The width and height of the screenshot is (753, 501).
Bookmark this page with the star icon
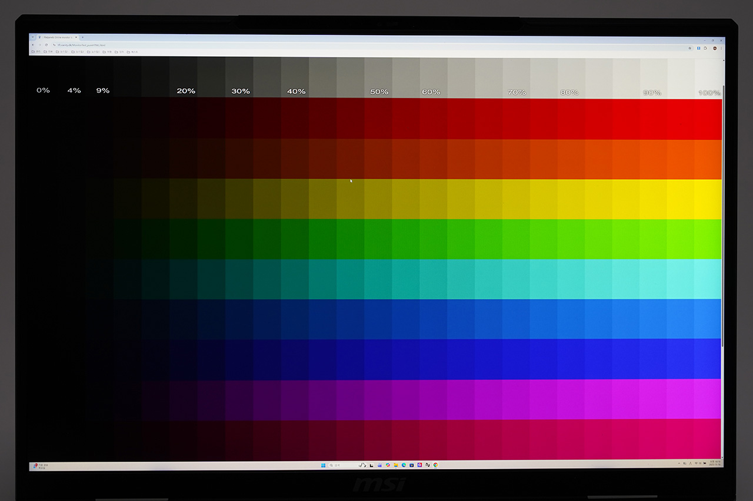689,48
